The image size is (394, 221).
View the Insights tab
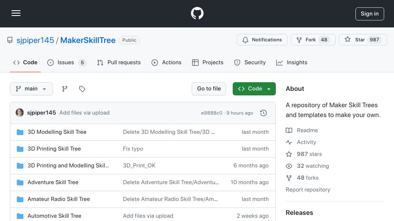291,62
